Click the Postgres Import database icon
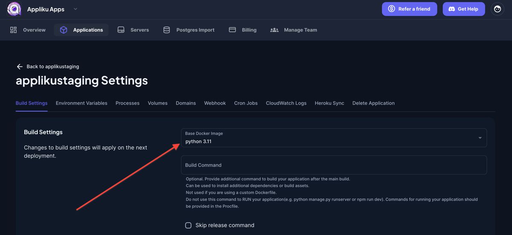The image size is (512, 235). point(166,30)
